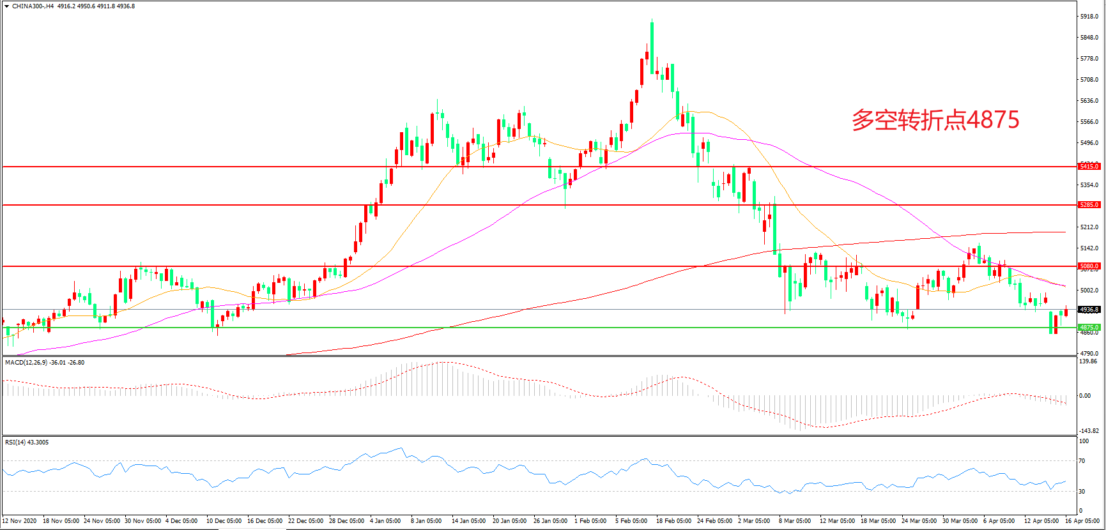Select the red 5415.0 price level tag
This screenshot has width=1106, height=530.
(1089, 167)
